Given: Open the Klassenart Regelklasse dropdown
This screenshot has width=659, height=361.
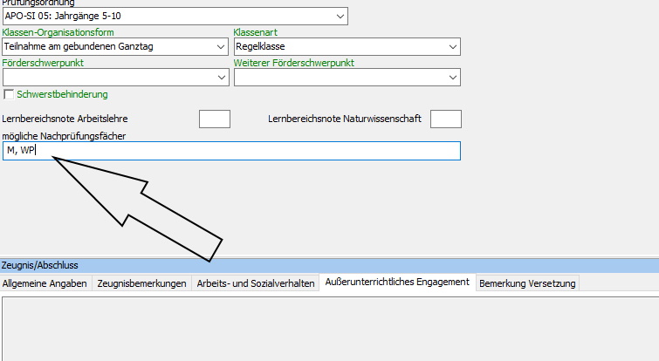Looking at the screenshot, I should (347, 46).
